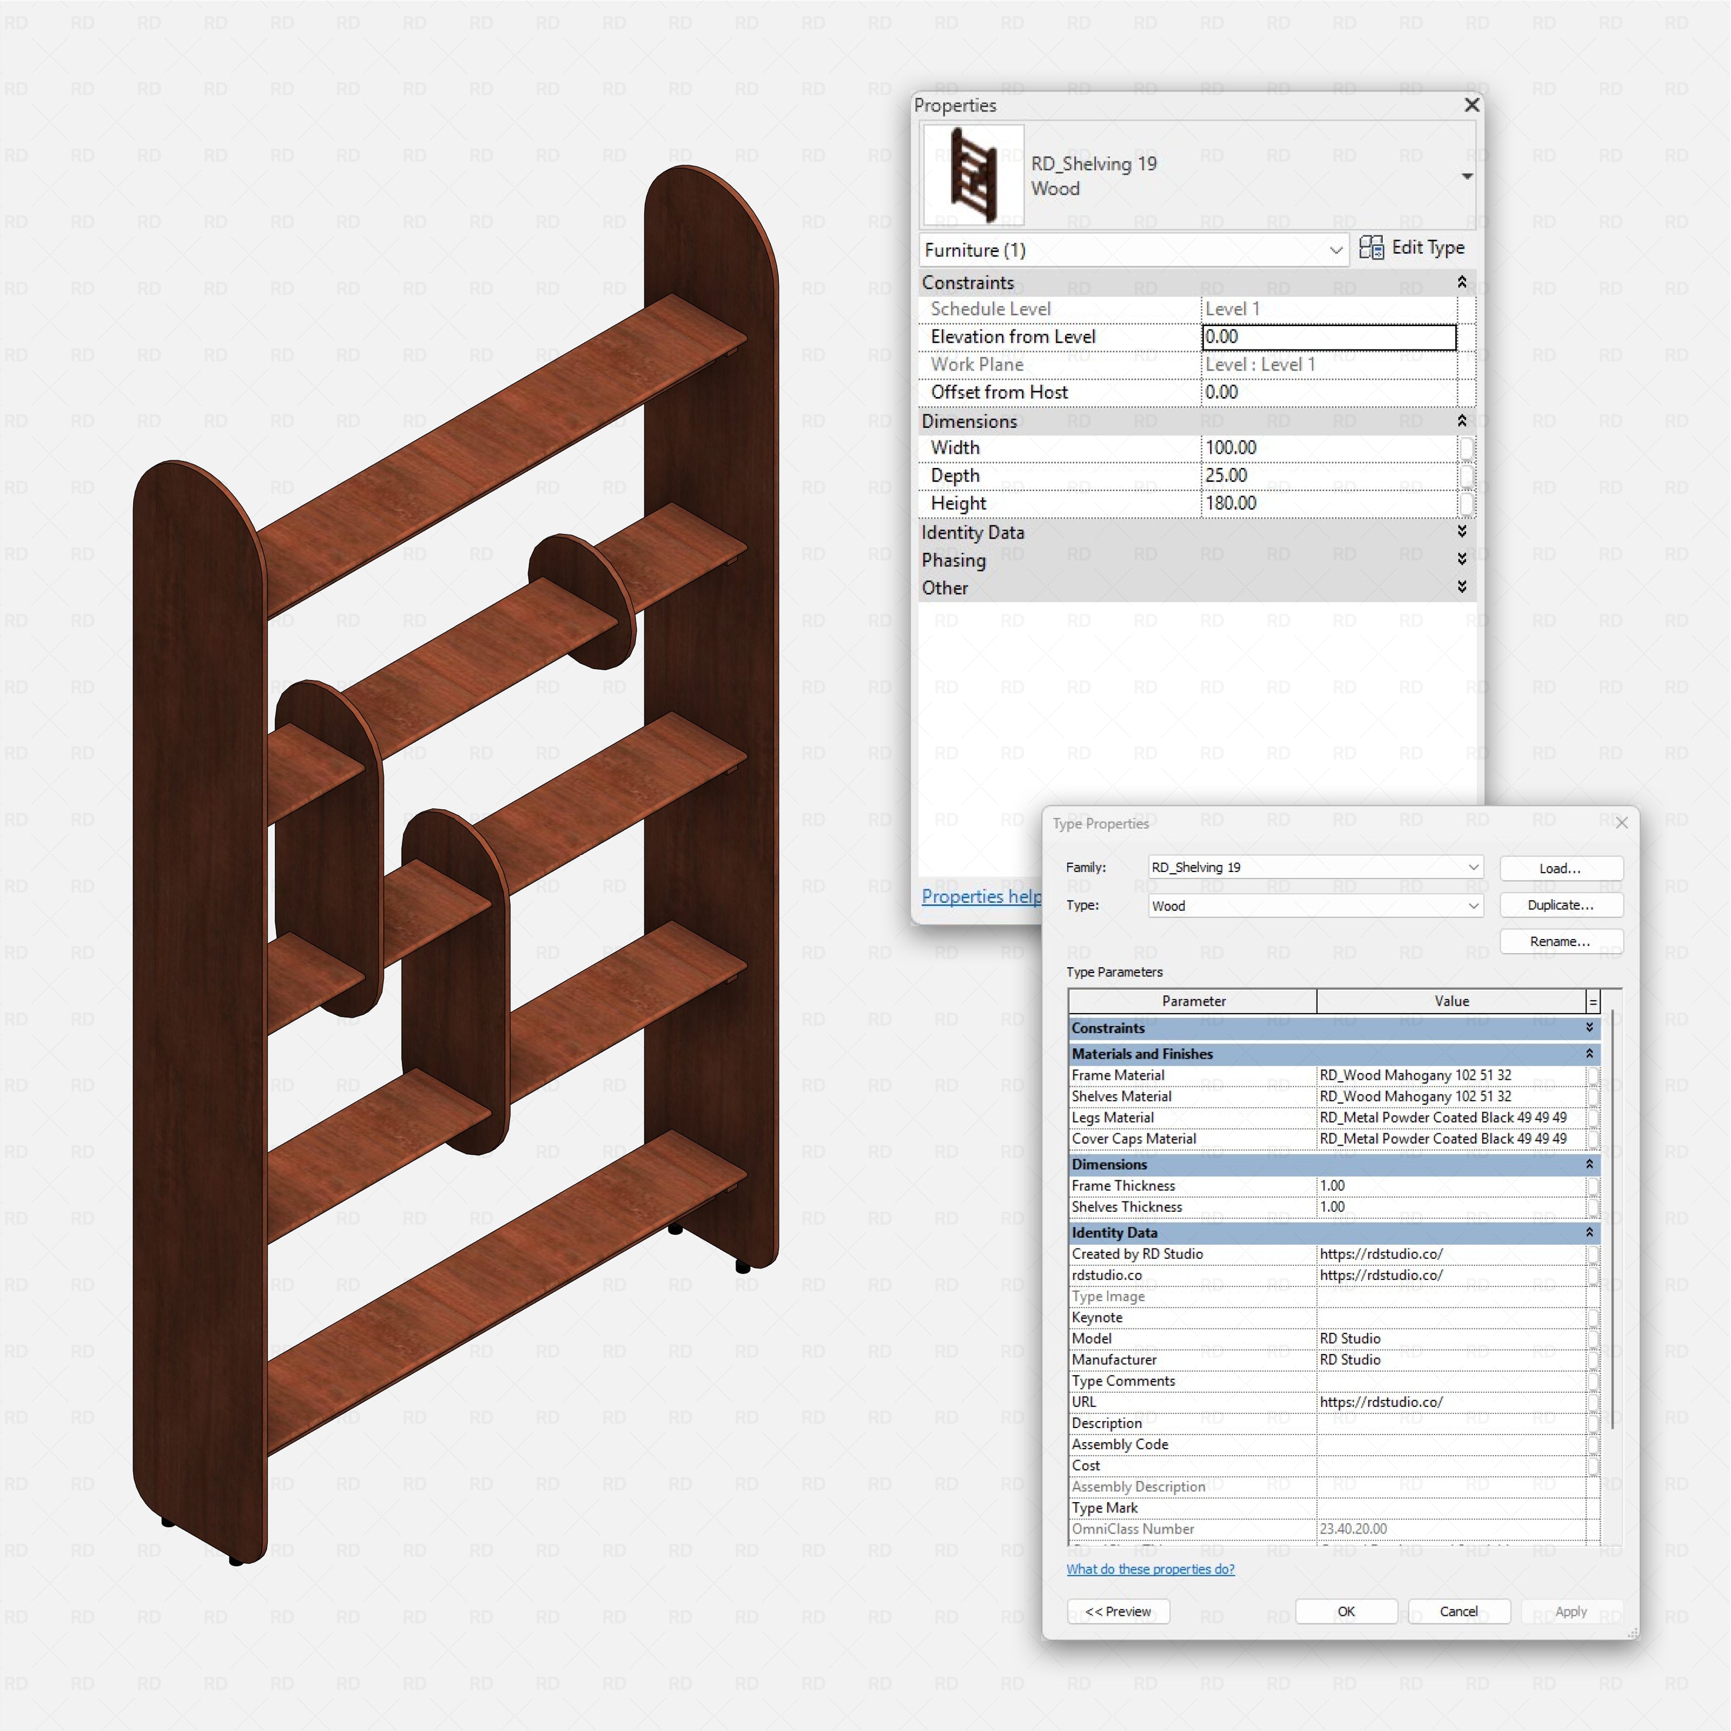Click the Model value RD Studio
This screenshot has height=1731, width=1731.
tap(1451, 1339)
